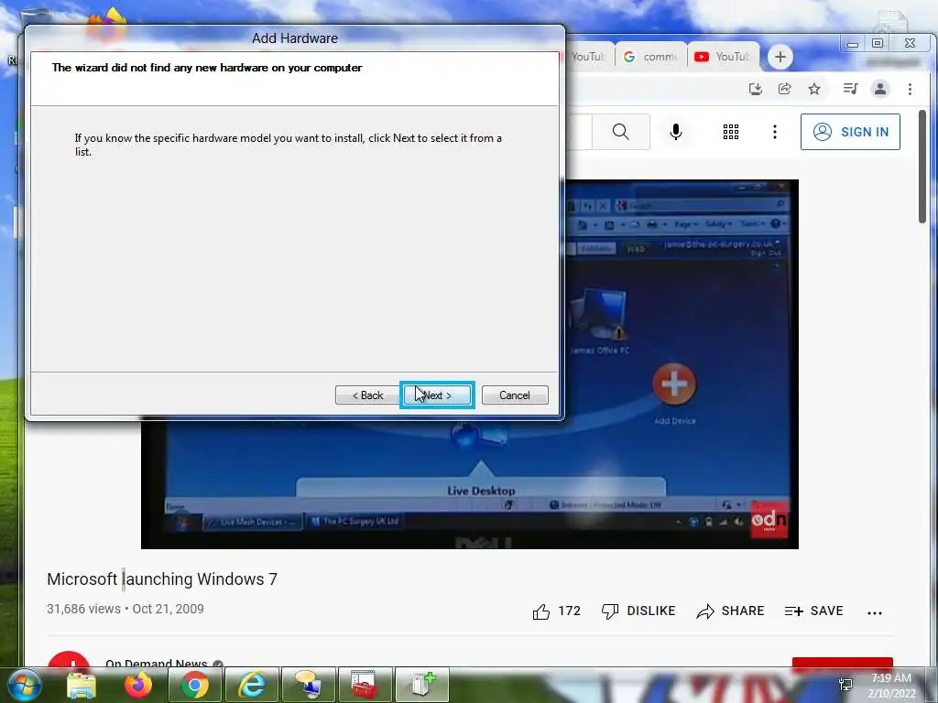
Task: Click the YouTube search input field
Action: tap(579, 132)
